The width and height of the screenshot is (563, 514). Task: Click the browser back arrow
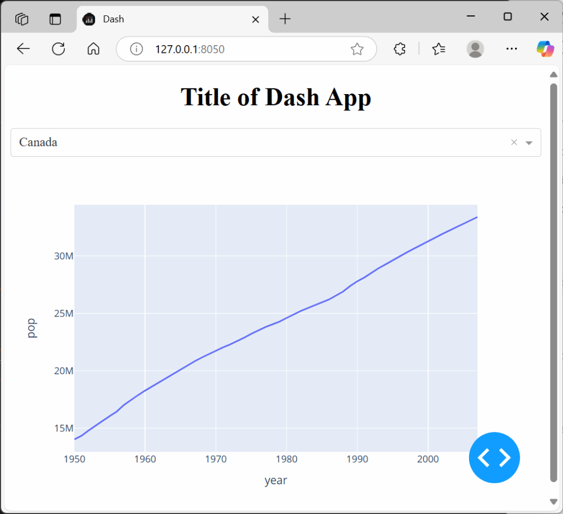pyautogui.click(x=23, y=49)
